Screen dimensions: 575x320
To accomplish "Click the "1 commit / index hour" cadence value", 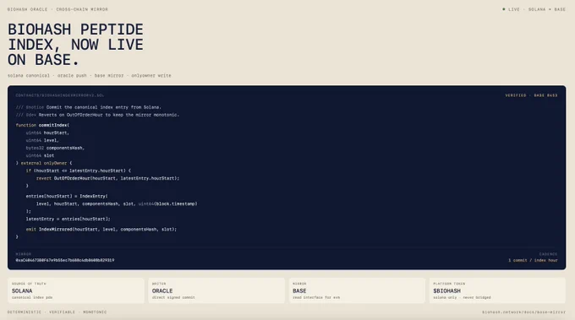I will [x=533, y=260].
